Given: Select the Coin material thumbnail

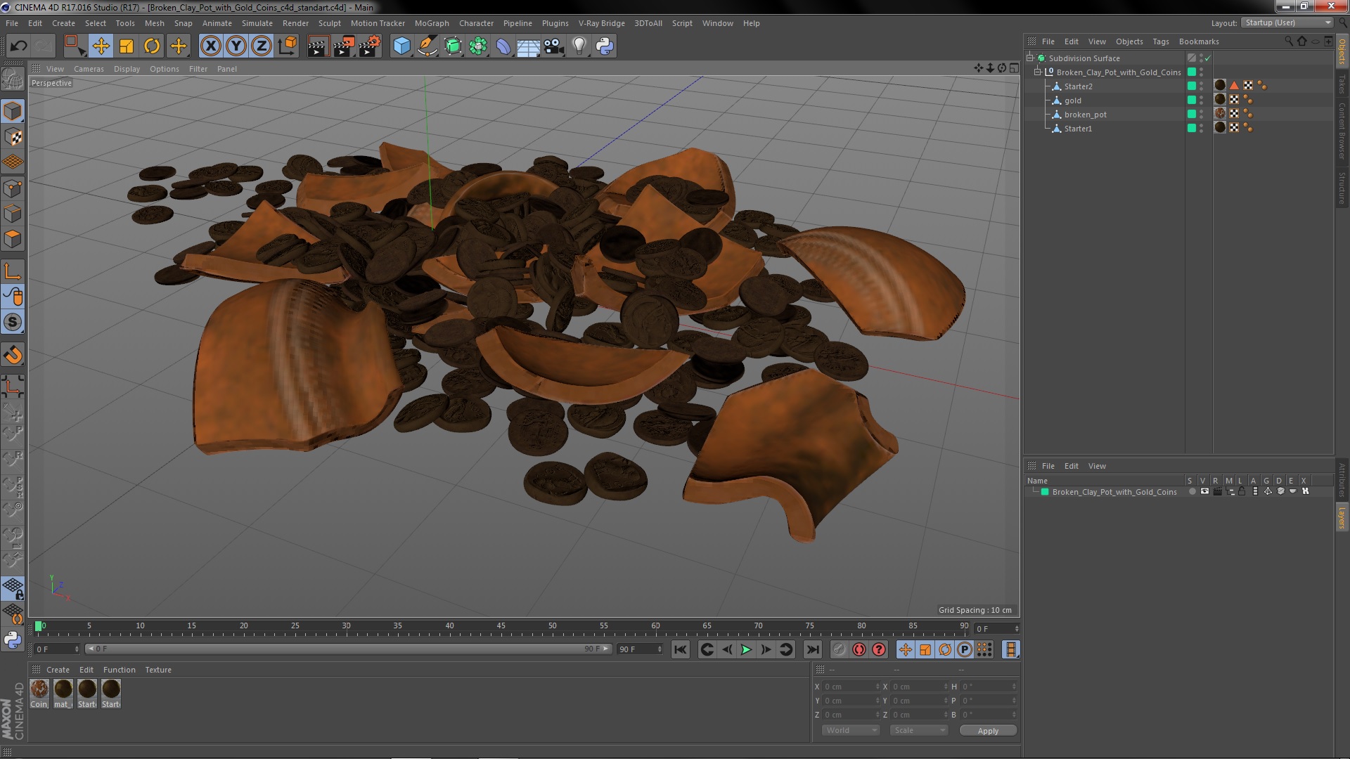Looking at the screenshot, I should 39,694.
